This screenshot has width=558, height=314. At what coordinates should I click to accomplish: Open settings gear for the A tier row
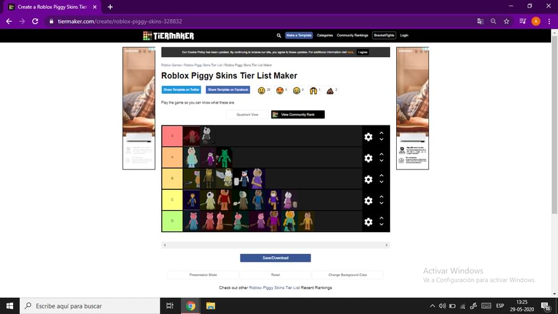pyautogui.click(x=368, y=158)
